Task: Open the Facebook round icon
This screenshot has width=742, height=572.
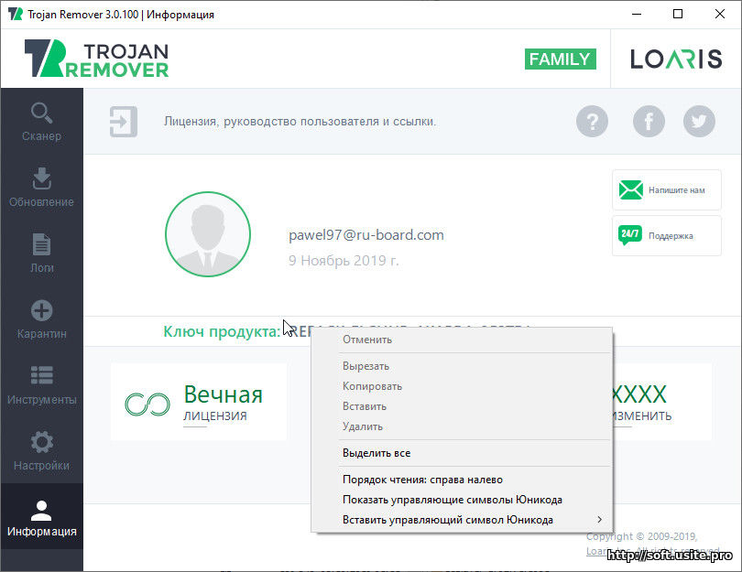Action: click(649, 122)
